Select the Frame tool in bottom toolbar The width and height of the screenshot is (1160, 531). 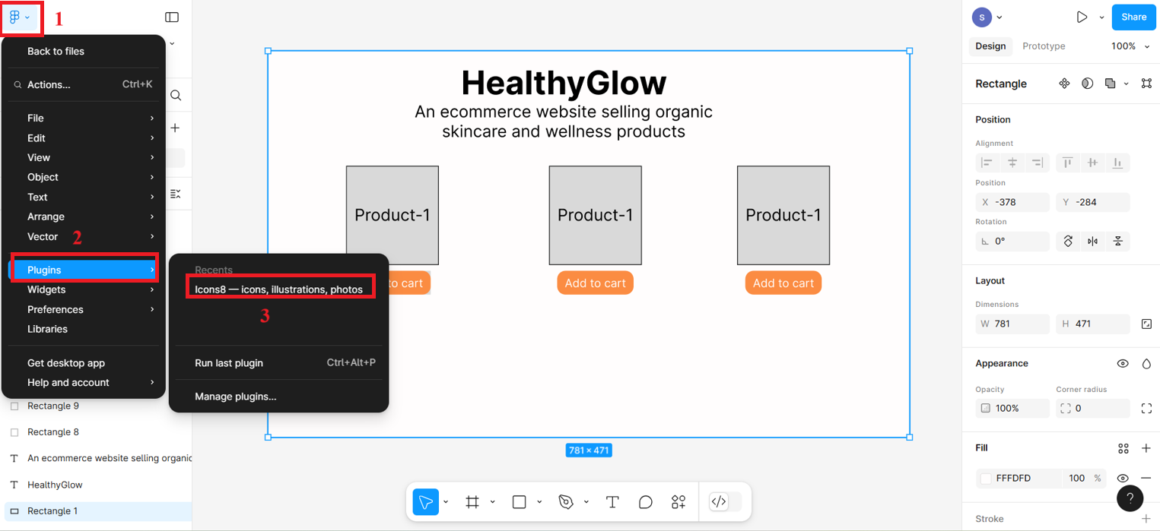coord(472,502)
